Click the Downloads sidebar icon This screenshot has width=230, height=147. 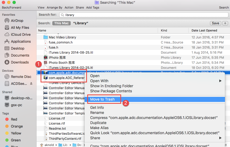point(7,62)
